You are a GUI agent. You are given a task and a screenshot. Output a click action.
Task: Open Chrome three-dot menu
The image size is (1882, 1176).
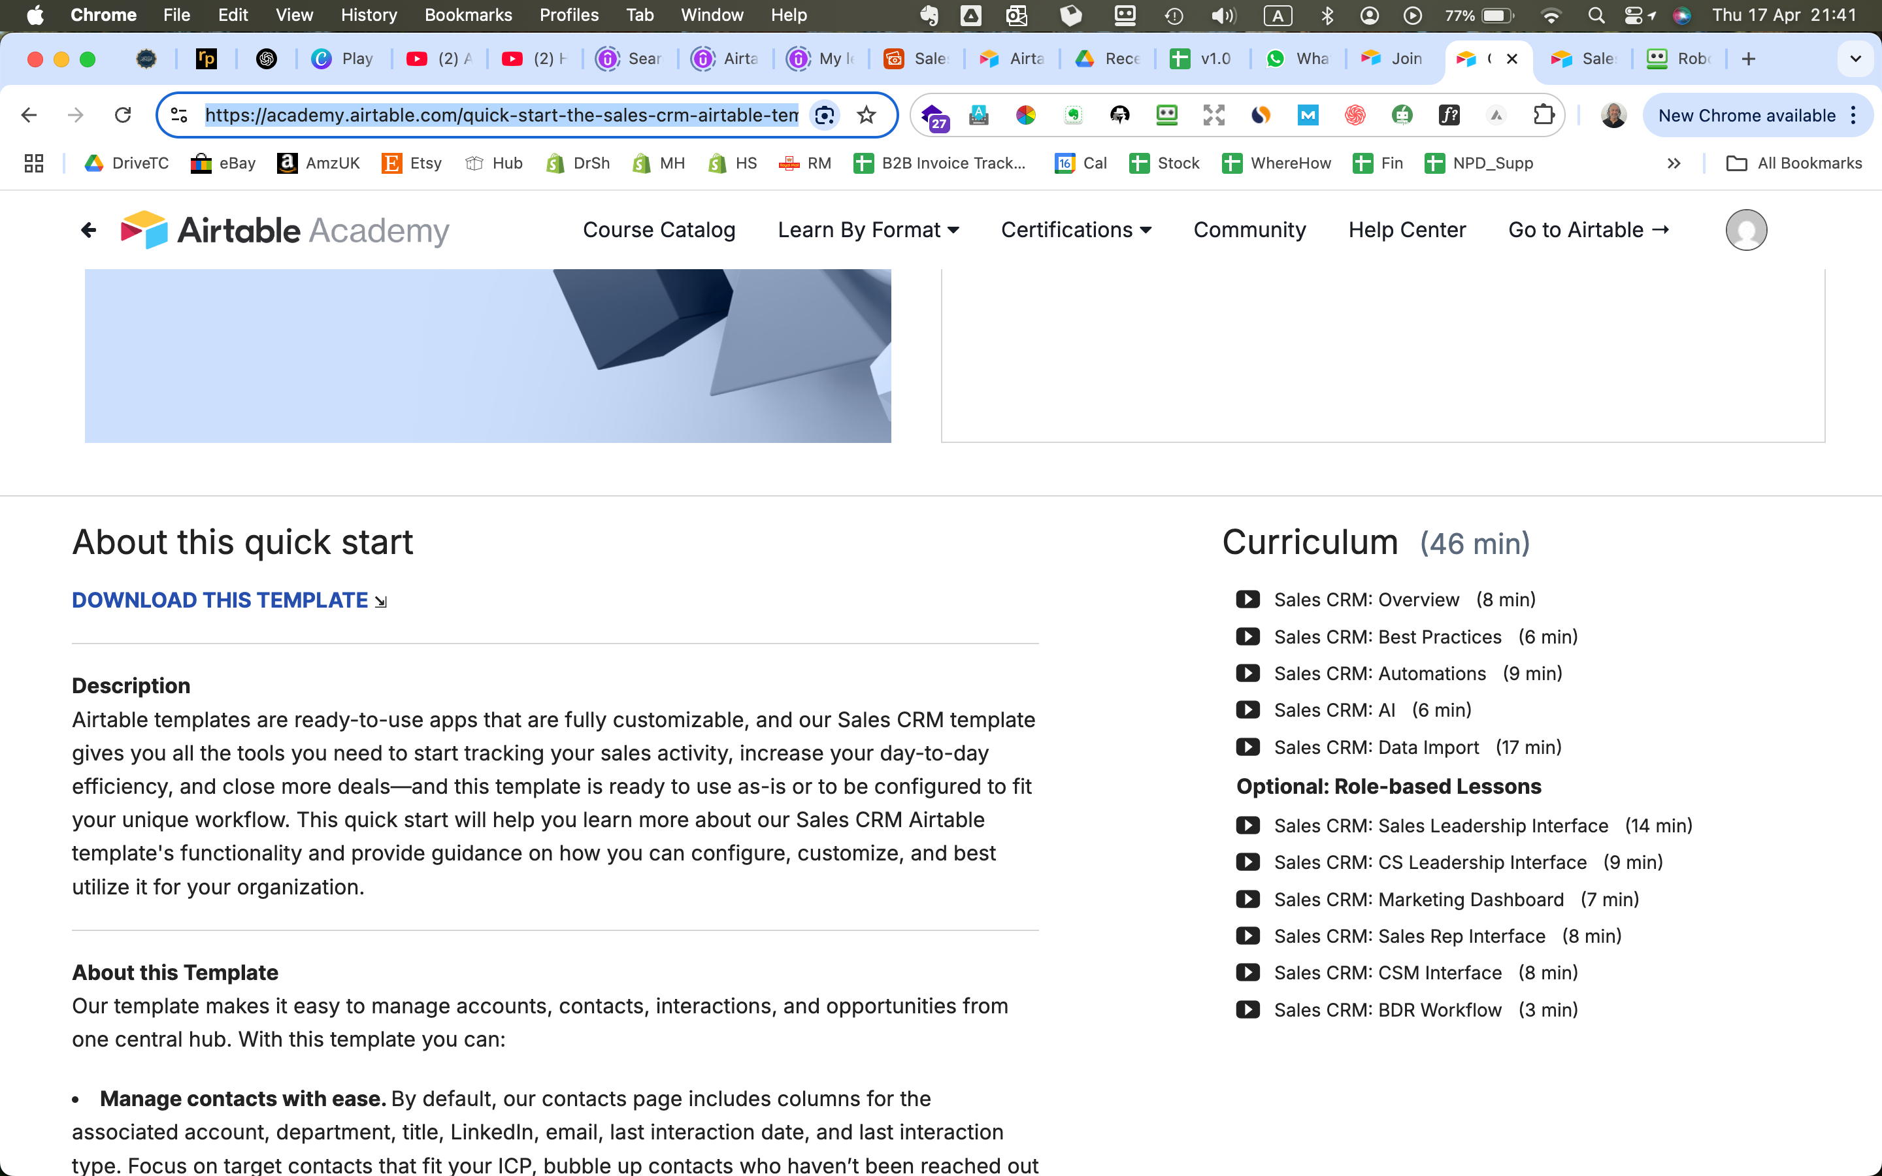(x=1853, y=115)
